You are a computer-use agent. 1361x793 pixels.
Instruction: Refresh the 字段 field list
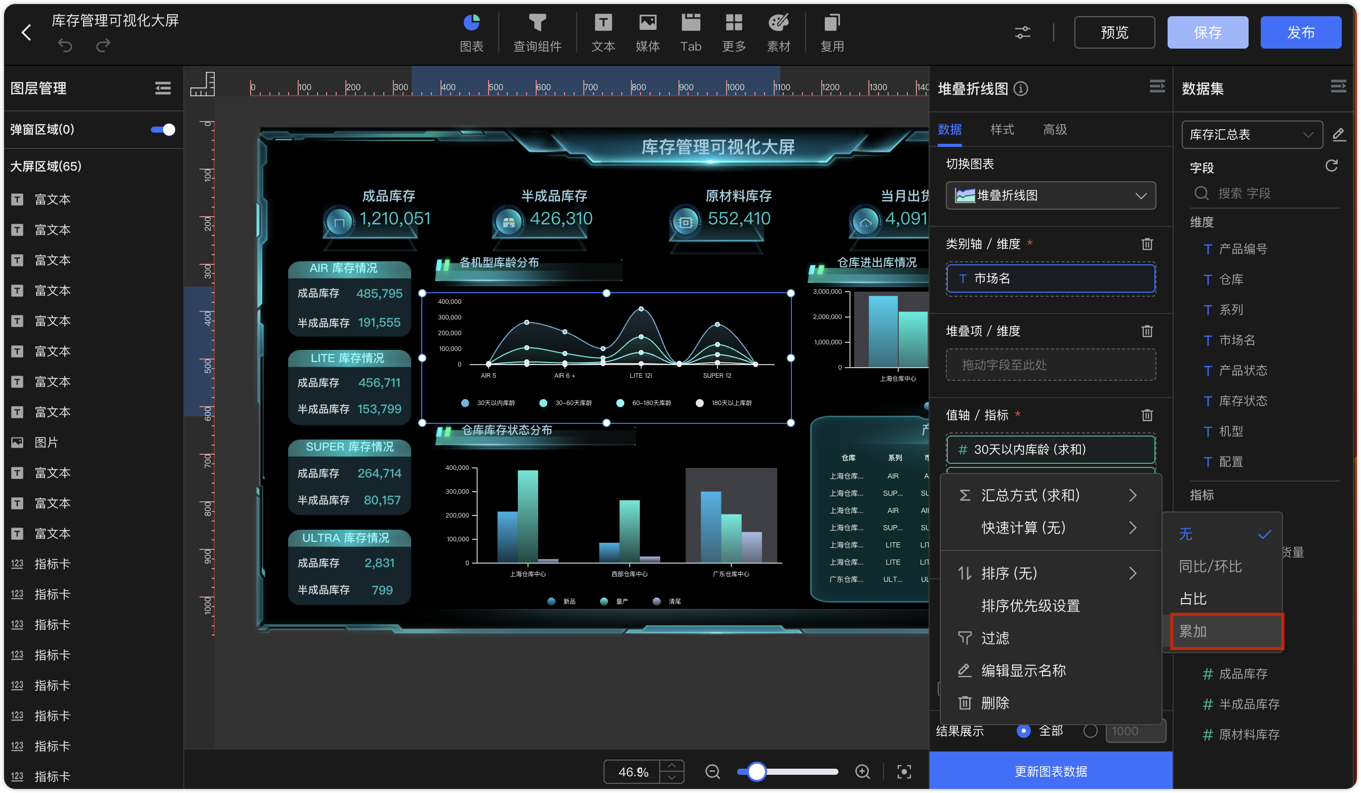click(x=1331, y=166)
